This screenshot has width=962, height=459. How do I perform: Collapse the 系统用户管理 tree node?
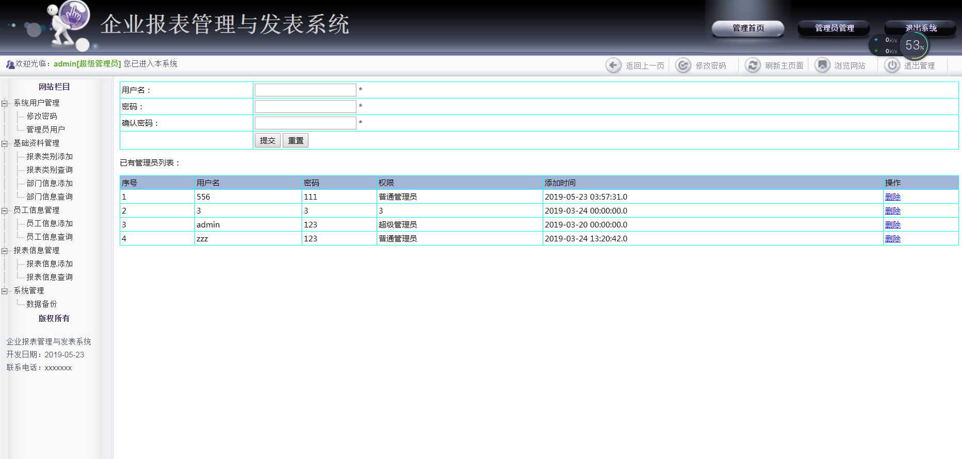(5, 103)
